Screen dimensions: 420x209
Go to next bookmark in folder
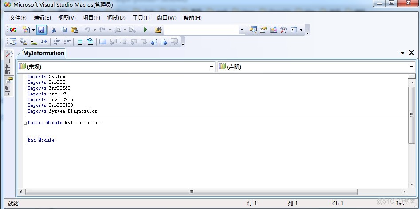coord(144,42)
